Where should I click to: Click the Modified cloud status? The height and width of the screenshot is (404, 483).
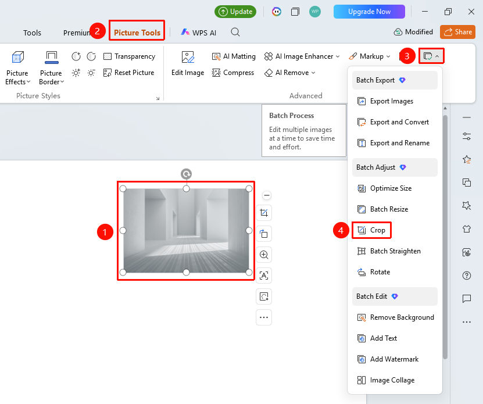413,32
